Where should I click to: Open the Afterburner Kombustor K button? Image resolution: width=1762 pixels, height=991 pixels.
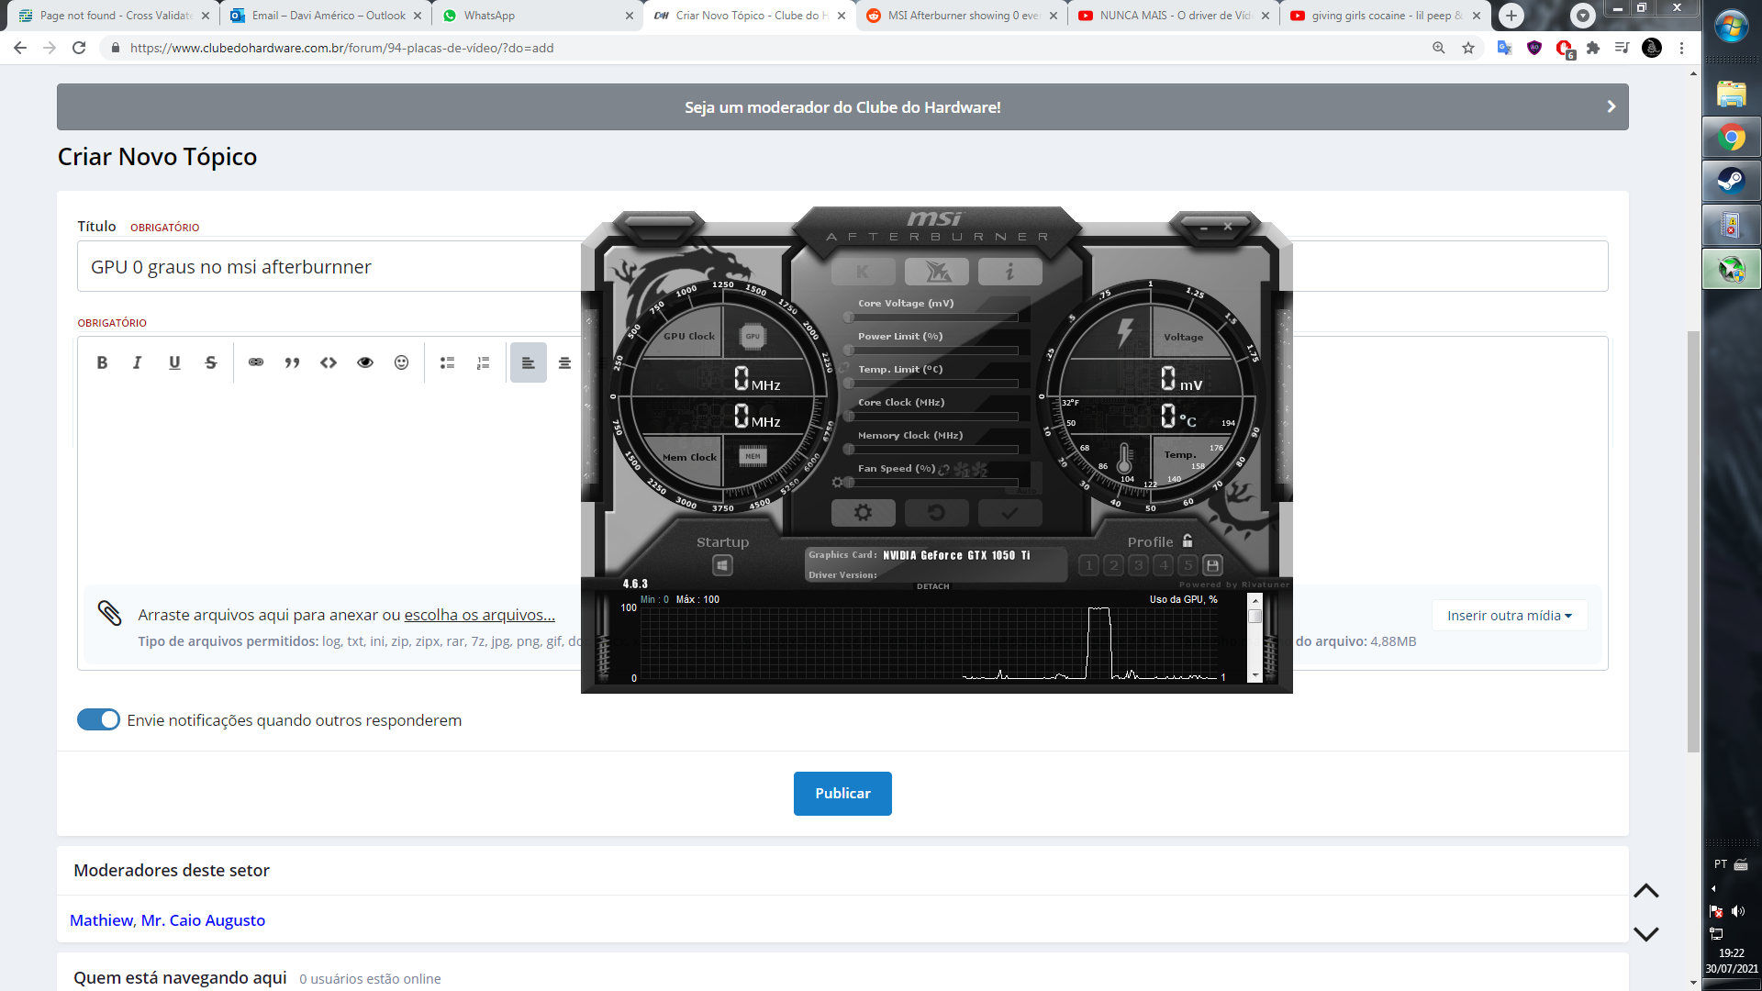(x=863, y=272)
